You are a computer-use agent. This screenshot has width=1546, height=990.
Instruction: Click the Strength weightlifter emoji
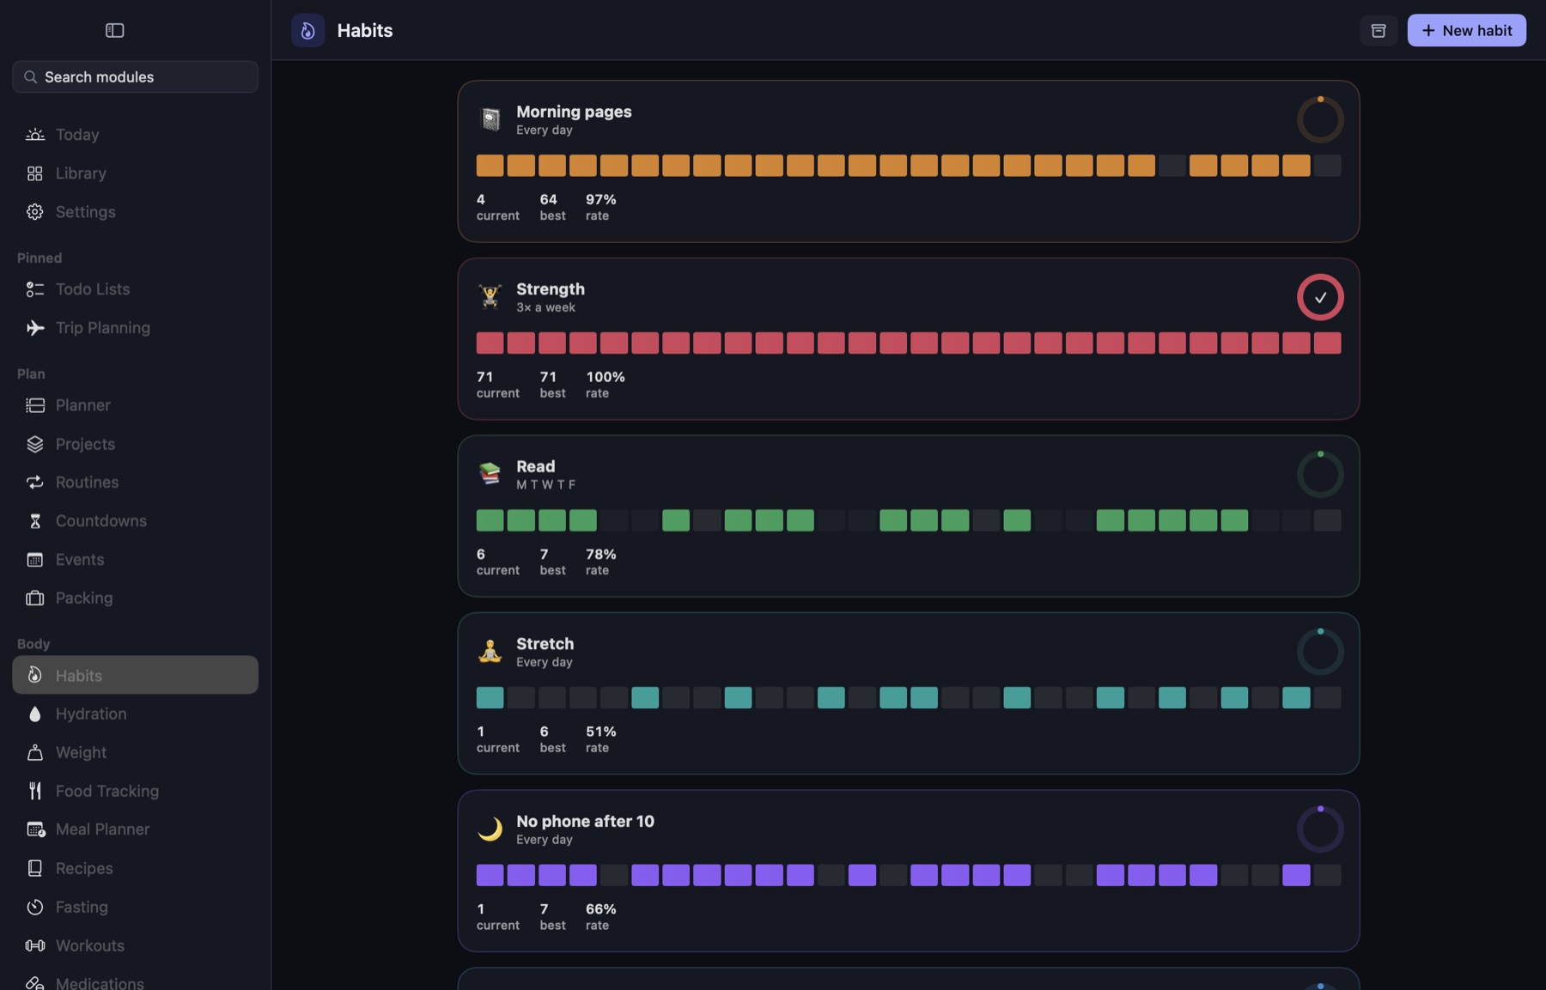click(x=490, y=297)
